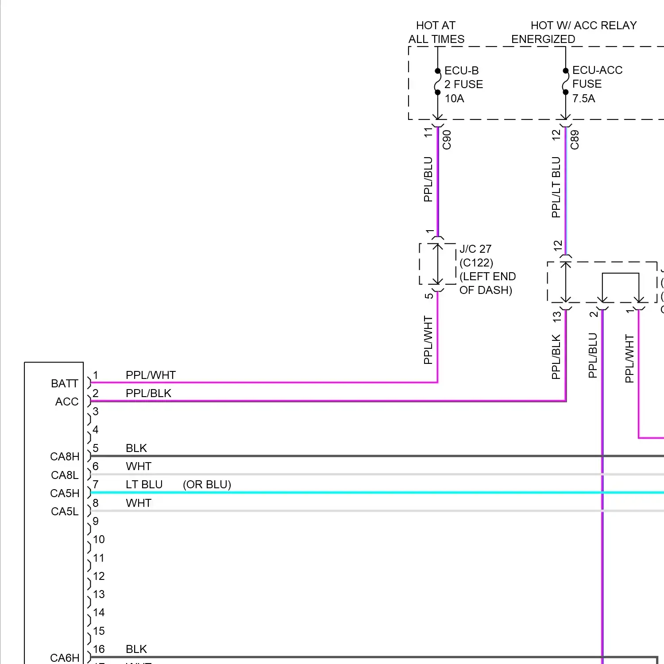
Task: Select the ECU-B 2 FUSE 10A label
Action: pos(463,84)
